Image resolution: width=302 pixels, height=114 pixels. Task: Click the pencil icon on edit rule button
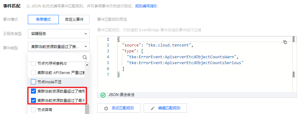[x=153, y=108]
